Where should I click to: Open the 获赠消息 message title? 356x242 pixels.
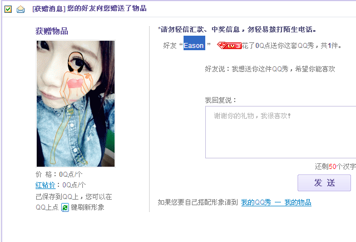coord(90,9)
